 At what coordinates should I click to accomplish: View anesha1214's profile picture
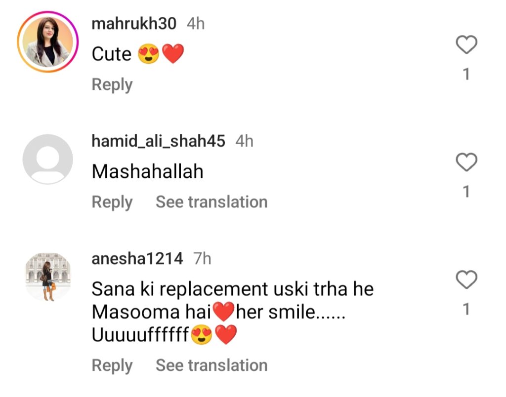pos(48,277)
